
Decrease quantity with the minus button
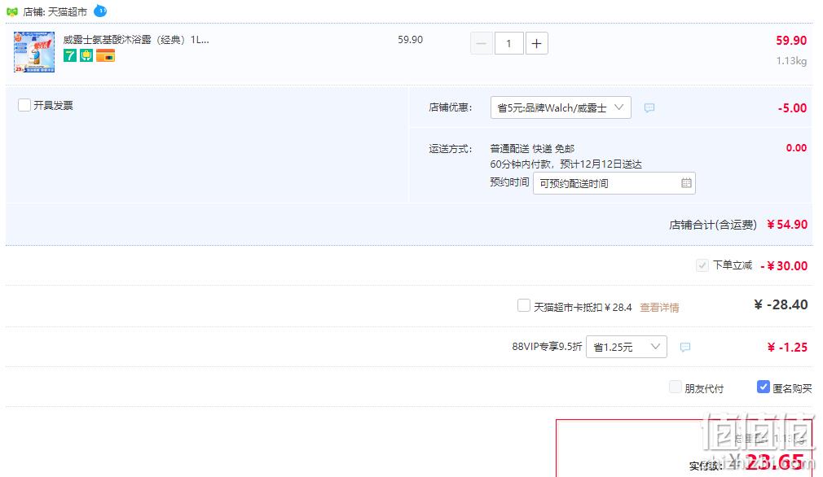482,43
